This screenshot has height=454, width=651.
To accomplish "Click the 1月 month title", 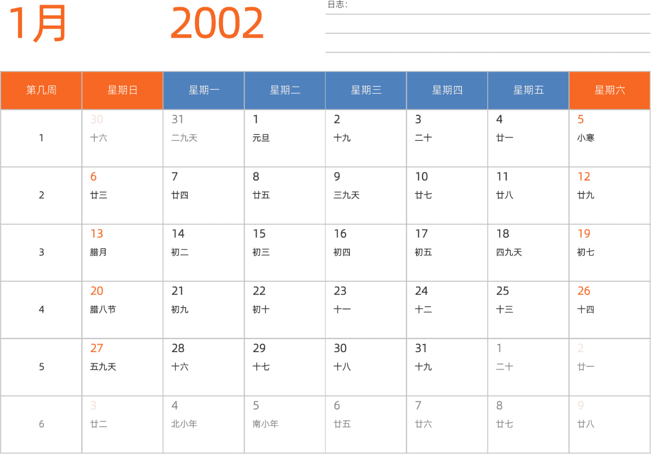I will 37,24.
